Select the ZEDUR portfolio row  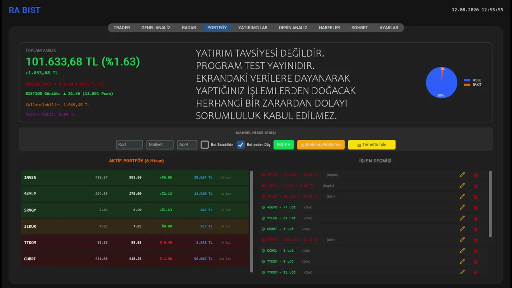click(x=135, y=226)
